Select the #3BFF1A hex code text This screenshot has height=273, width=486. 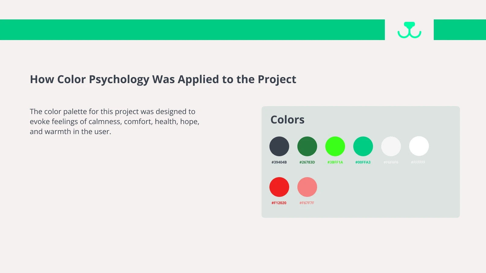pos(335,162)
